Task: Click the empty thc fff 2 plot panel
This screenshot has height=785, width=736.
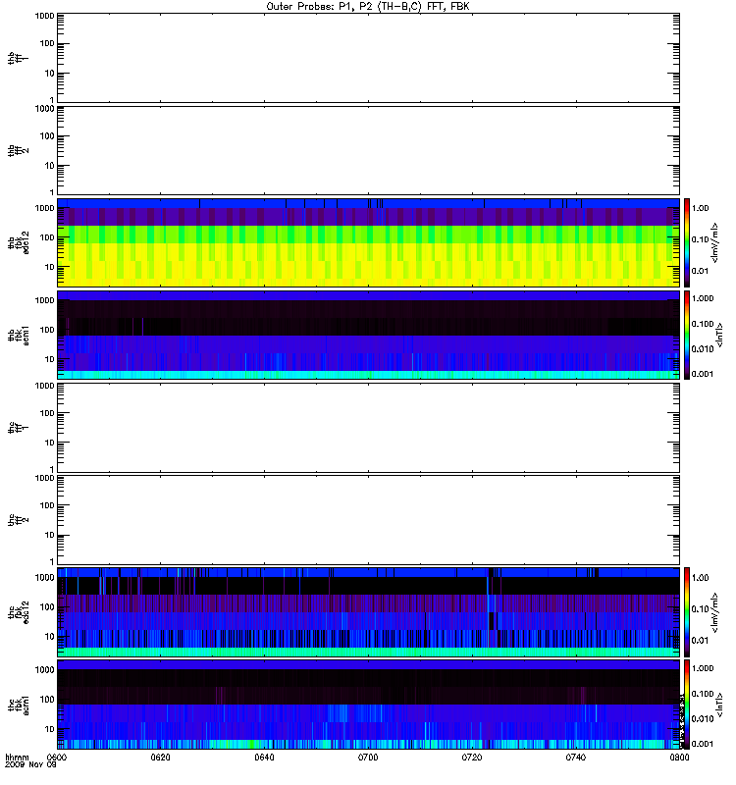Action: [369, 520]
